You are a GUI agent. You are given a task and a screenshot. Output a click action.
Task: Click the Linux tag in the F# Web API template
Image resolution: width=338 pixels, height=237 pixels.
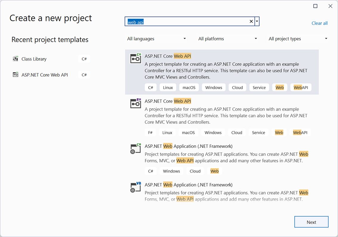click(167, 132)
